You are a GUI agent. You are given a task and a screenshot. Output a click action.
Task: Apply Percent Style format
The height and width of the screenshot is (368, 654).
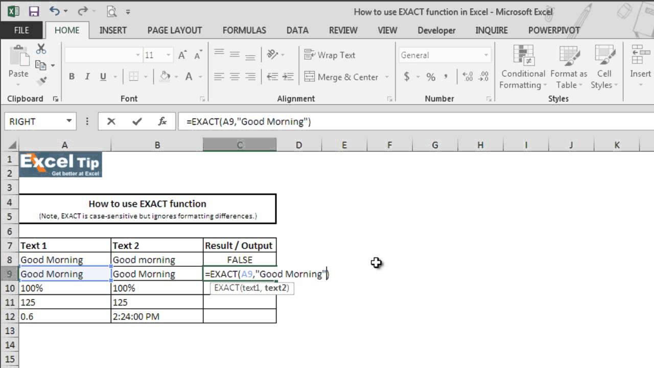431,77
